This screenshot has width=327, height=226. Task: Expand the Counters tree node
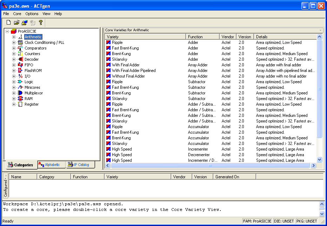(x=14, y=54)
